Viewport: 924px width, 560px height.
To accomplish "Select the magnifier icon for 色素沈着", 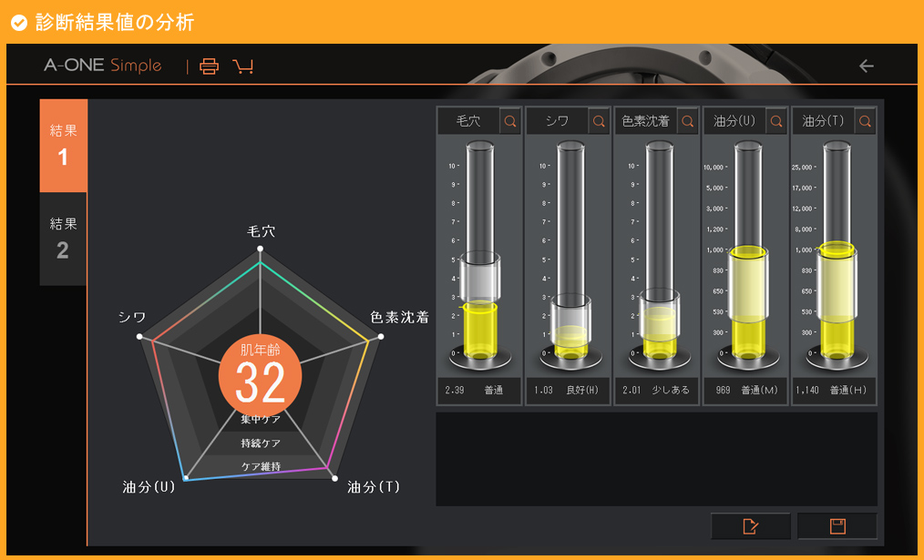I will [x=687, y=120].
